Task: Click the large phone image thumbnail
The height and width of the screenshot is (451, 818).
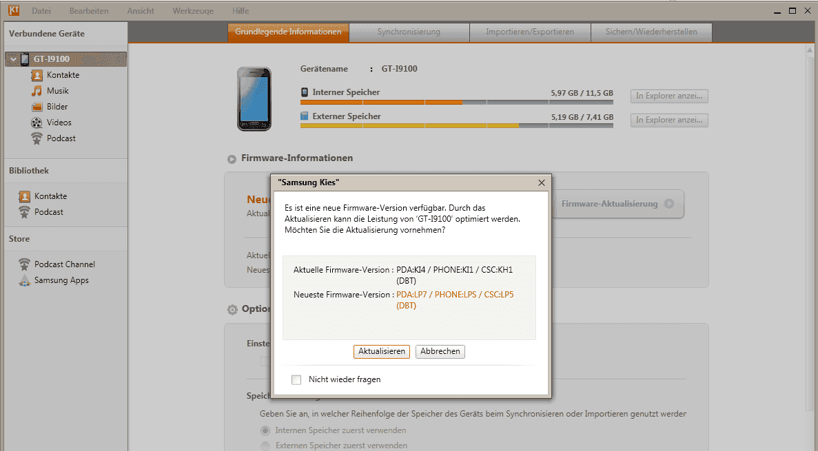Action: [254, 98]
